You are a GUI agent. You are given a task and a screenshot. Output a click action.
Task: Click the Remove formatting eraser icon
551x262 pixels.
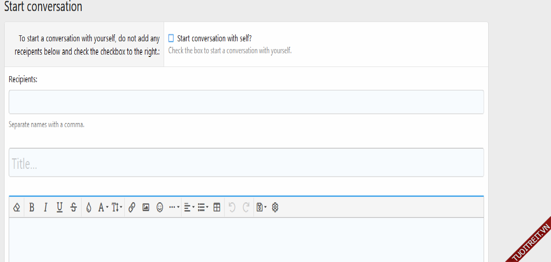pos(17,207)
